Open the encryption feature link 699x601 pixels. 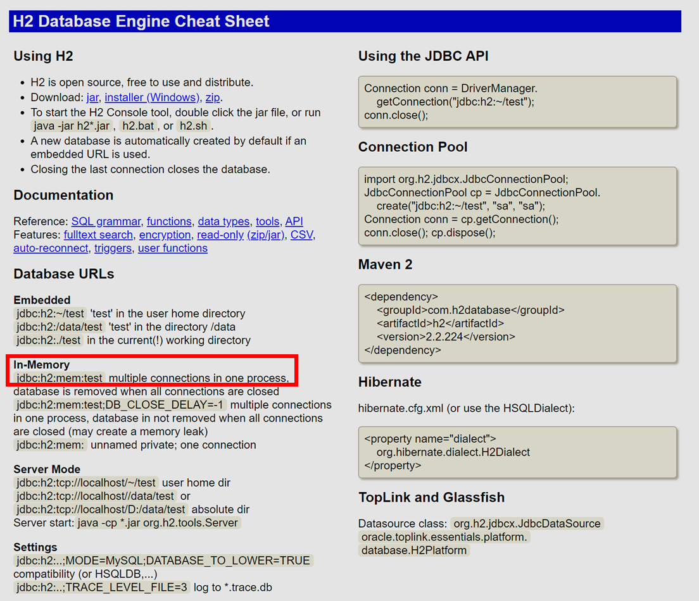pyautogui.click(x=165, y=235)
